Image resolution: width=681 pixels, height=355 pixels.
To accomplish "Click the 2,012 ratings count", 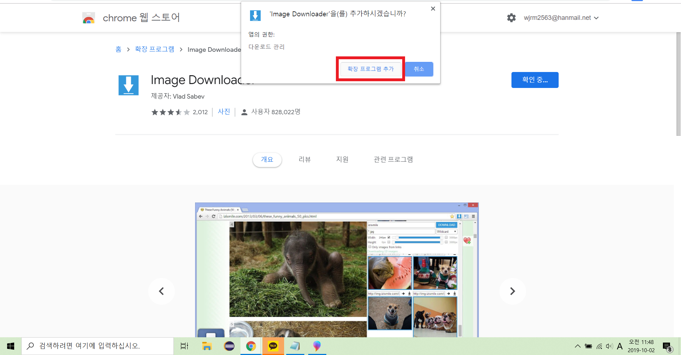I will tap(200, 112).
